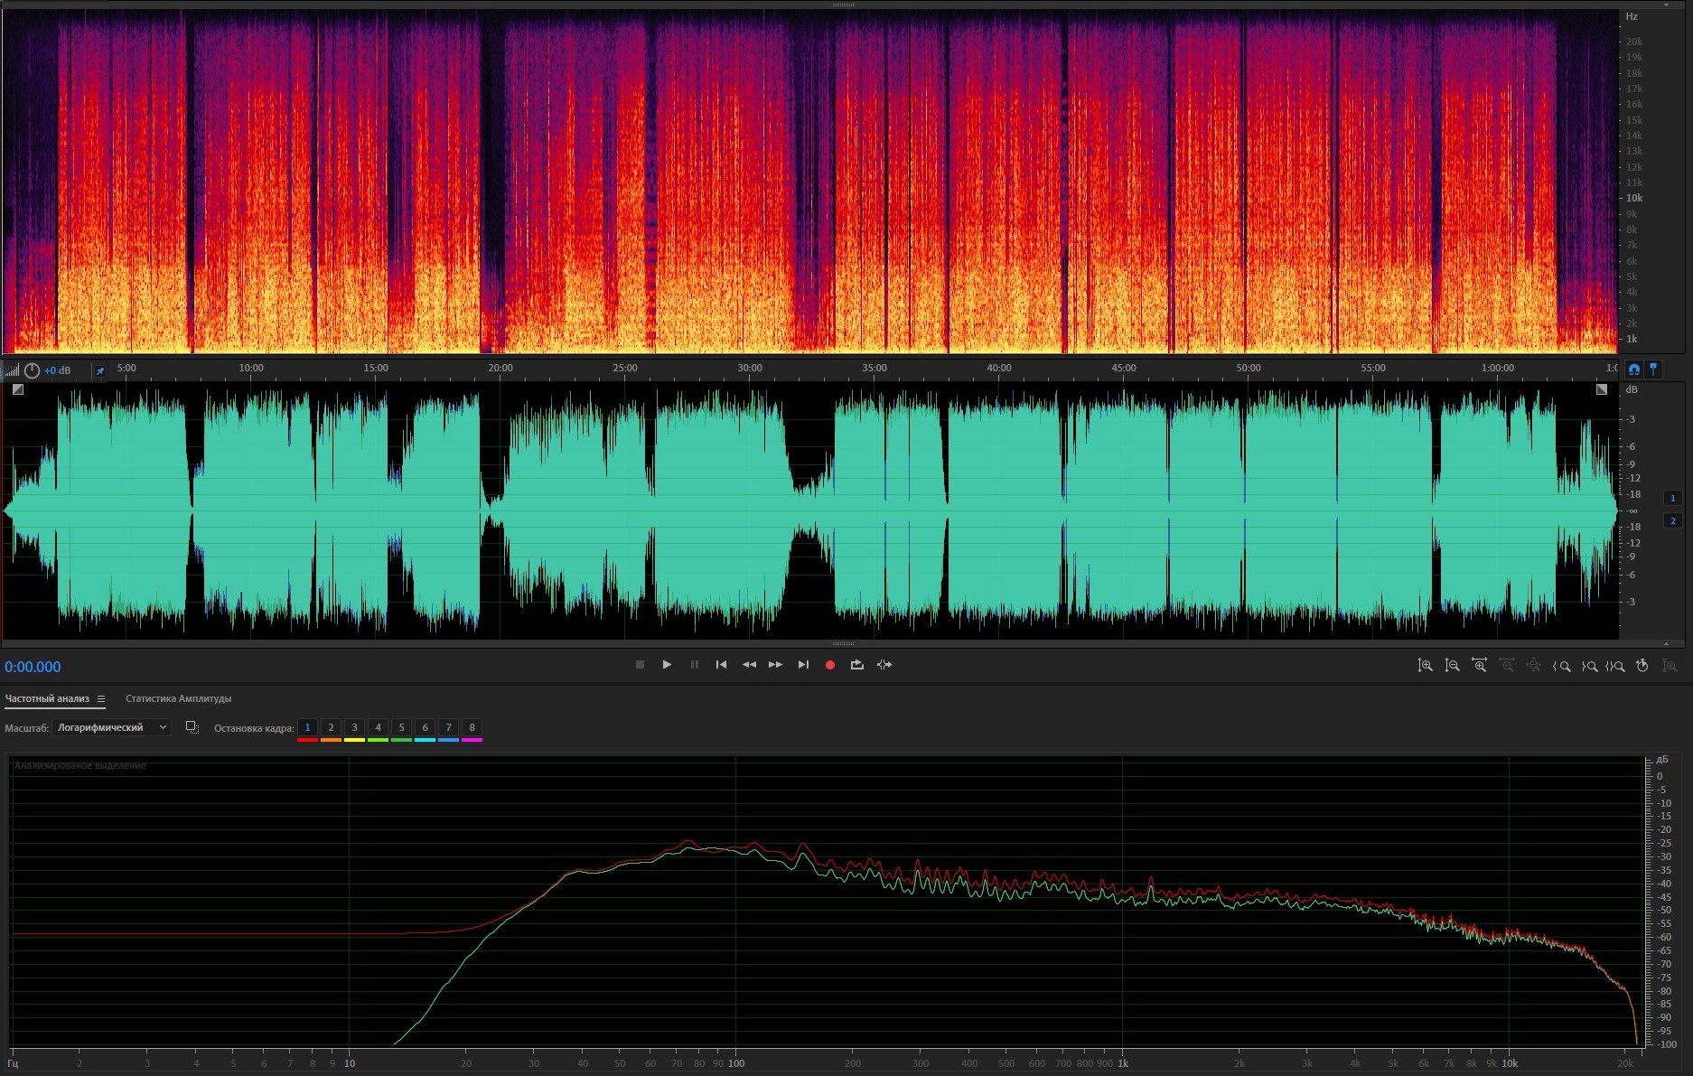Start playback with the Play button
Viewport: 1693px width, 1076px height.
[x=667, y=665]
